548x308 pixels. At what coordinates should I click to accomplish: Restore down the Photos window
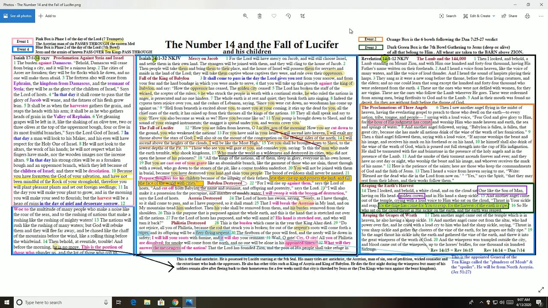[x=528, y=5]
